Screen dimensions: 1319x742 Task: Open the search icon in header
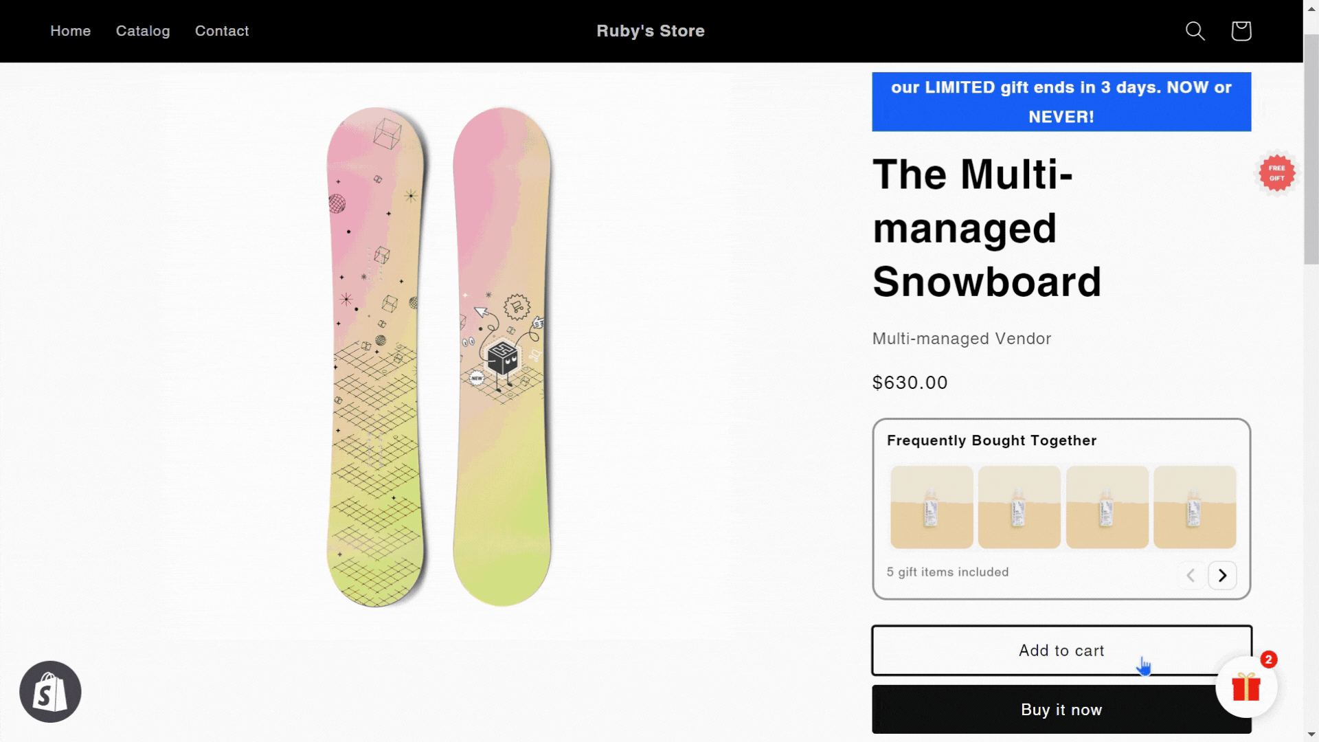pos(1195,31)
